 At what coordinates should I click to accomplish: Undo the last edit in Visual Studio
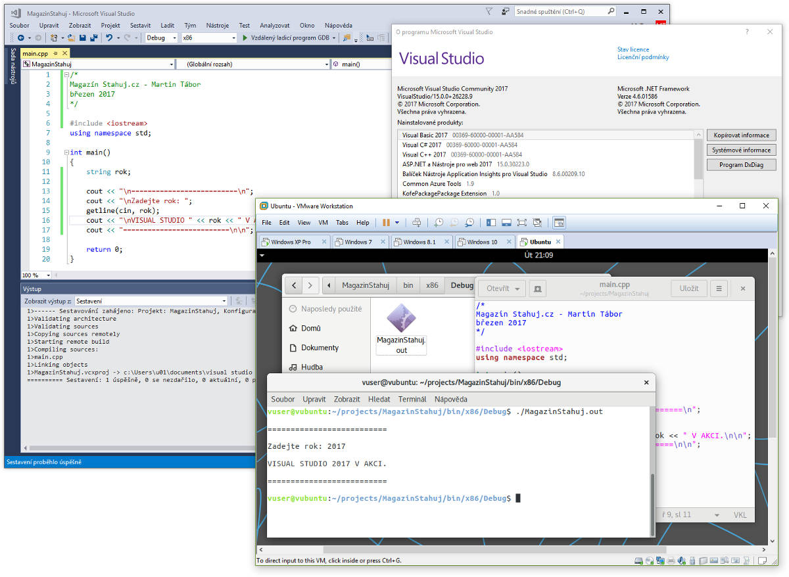pyautogui.click(x=110, y=38)
